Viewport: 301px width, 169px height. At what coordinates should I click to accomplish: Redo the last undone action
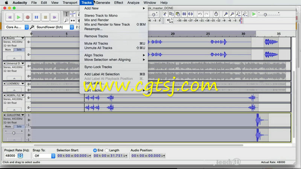(206, 14)
